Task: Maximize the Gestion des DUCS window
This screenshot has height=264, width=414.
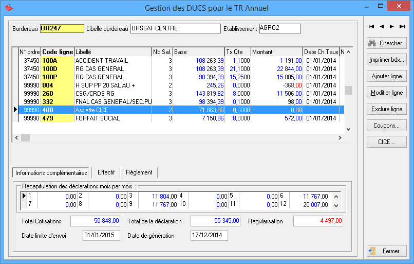Action: 381,6
